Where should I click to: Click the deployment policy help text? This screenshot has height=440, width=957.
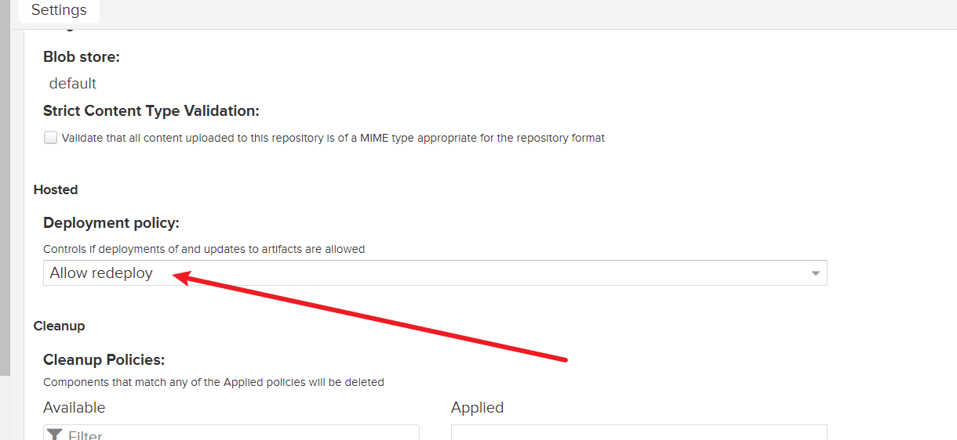tap(204, 249)
